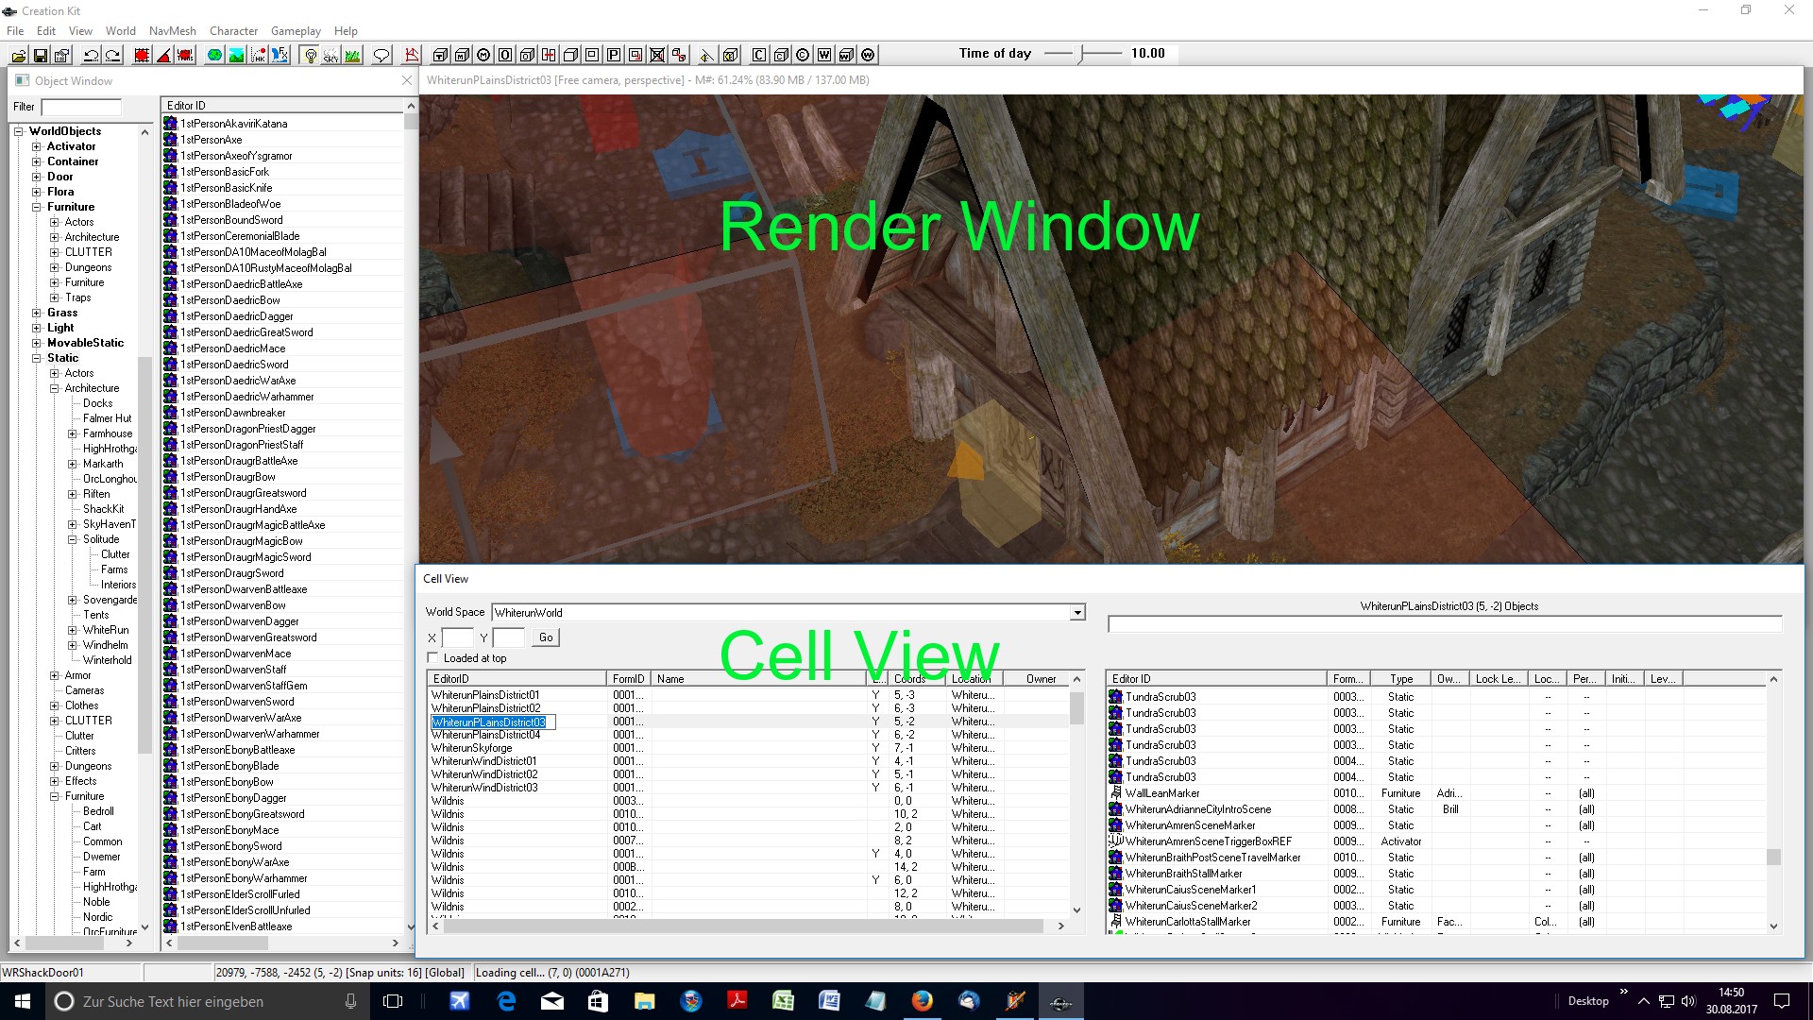Click the Redo arrow toolbar icon

click(113, 55)
